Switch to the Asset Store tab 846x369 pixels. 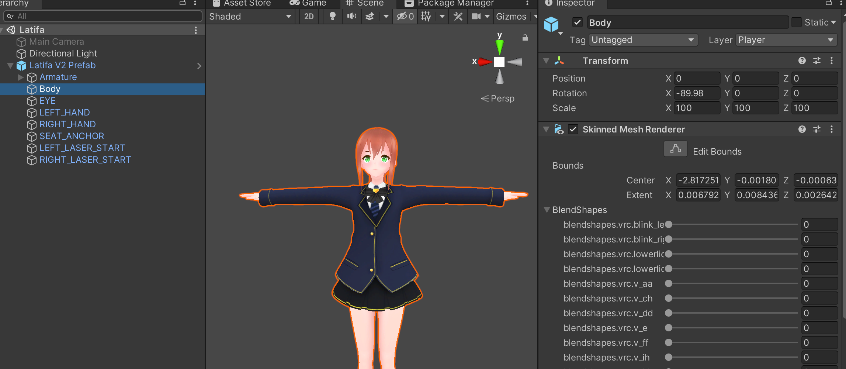242,3
